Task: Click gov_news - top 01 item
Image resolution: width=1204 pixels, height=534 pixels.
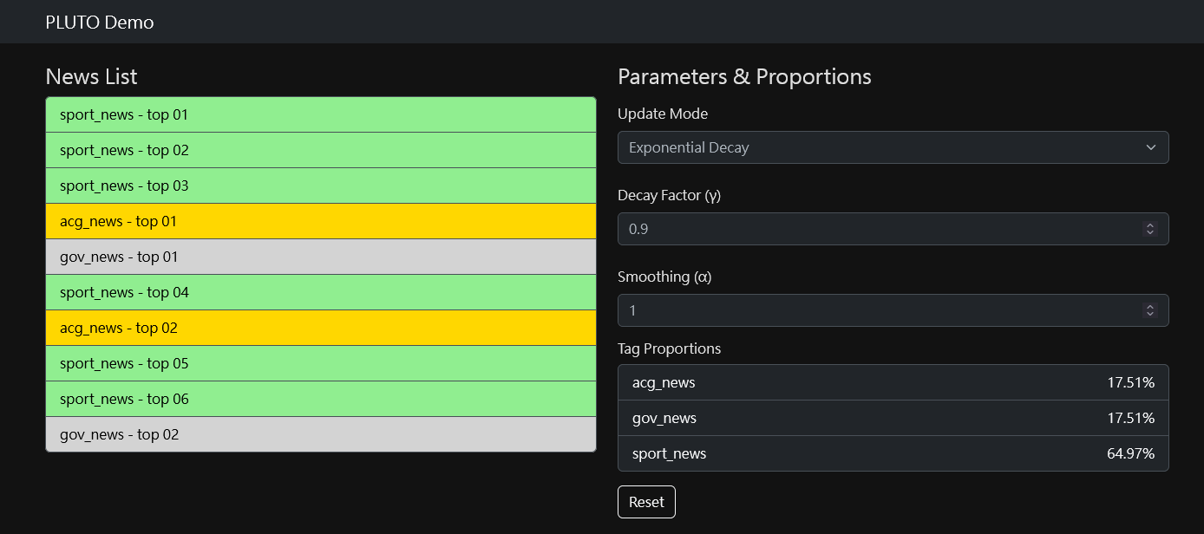Action: click(320, 257)
